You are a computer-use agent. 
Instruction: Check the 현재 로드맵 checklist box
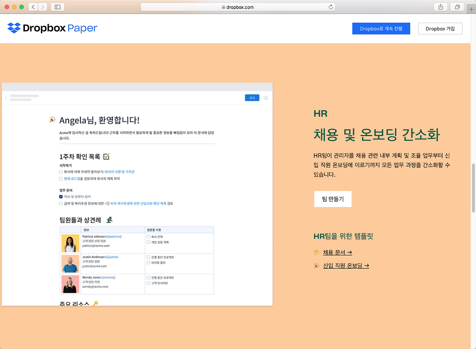point(61,179)
